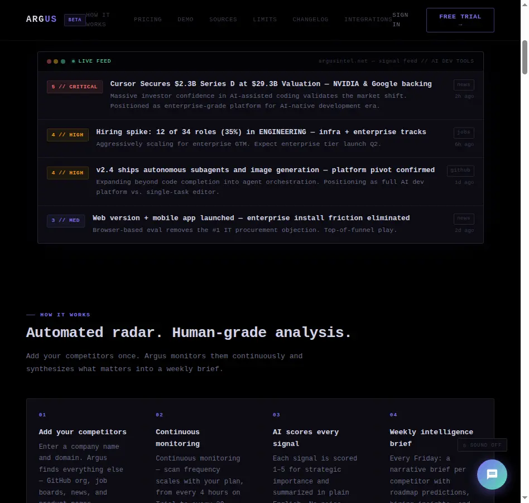The image size is (529, 503).
Task: Open the Limits nav link
Action: [x=265, y=20]
